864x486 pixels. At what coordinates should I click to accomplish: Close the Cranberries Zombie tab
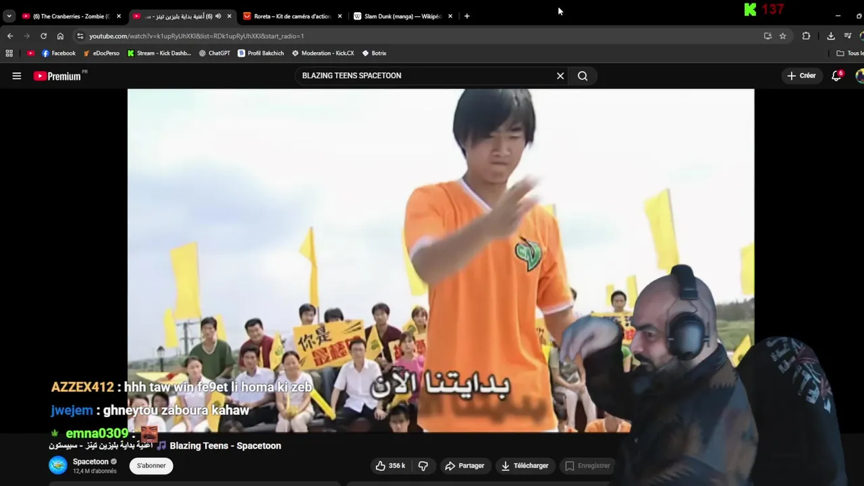pyautogui.click(x=119, y=16)
